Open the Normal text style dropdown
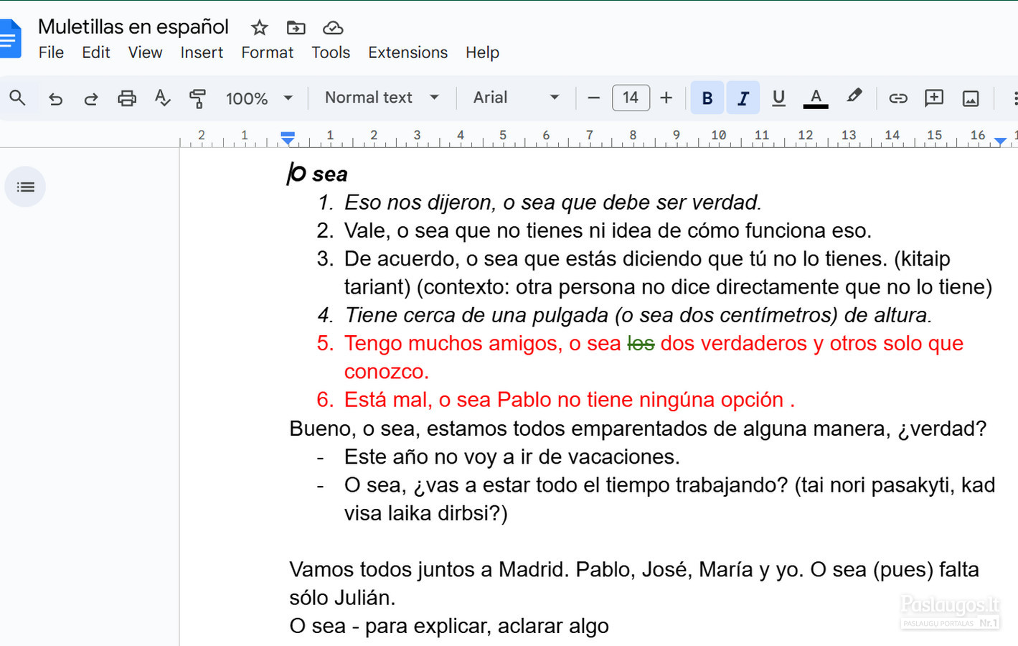Viewport: 1018px width, 646px height. tap(382, 98)
